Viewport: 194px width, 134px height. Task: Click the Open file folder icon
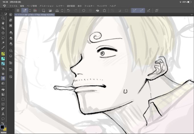click(50, 11)
